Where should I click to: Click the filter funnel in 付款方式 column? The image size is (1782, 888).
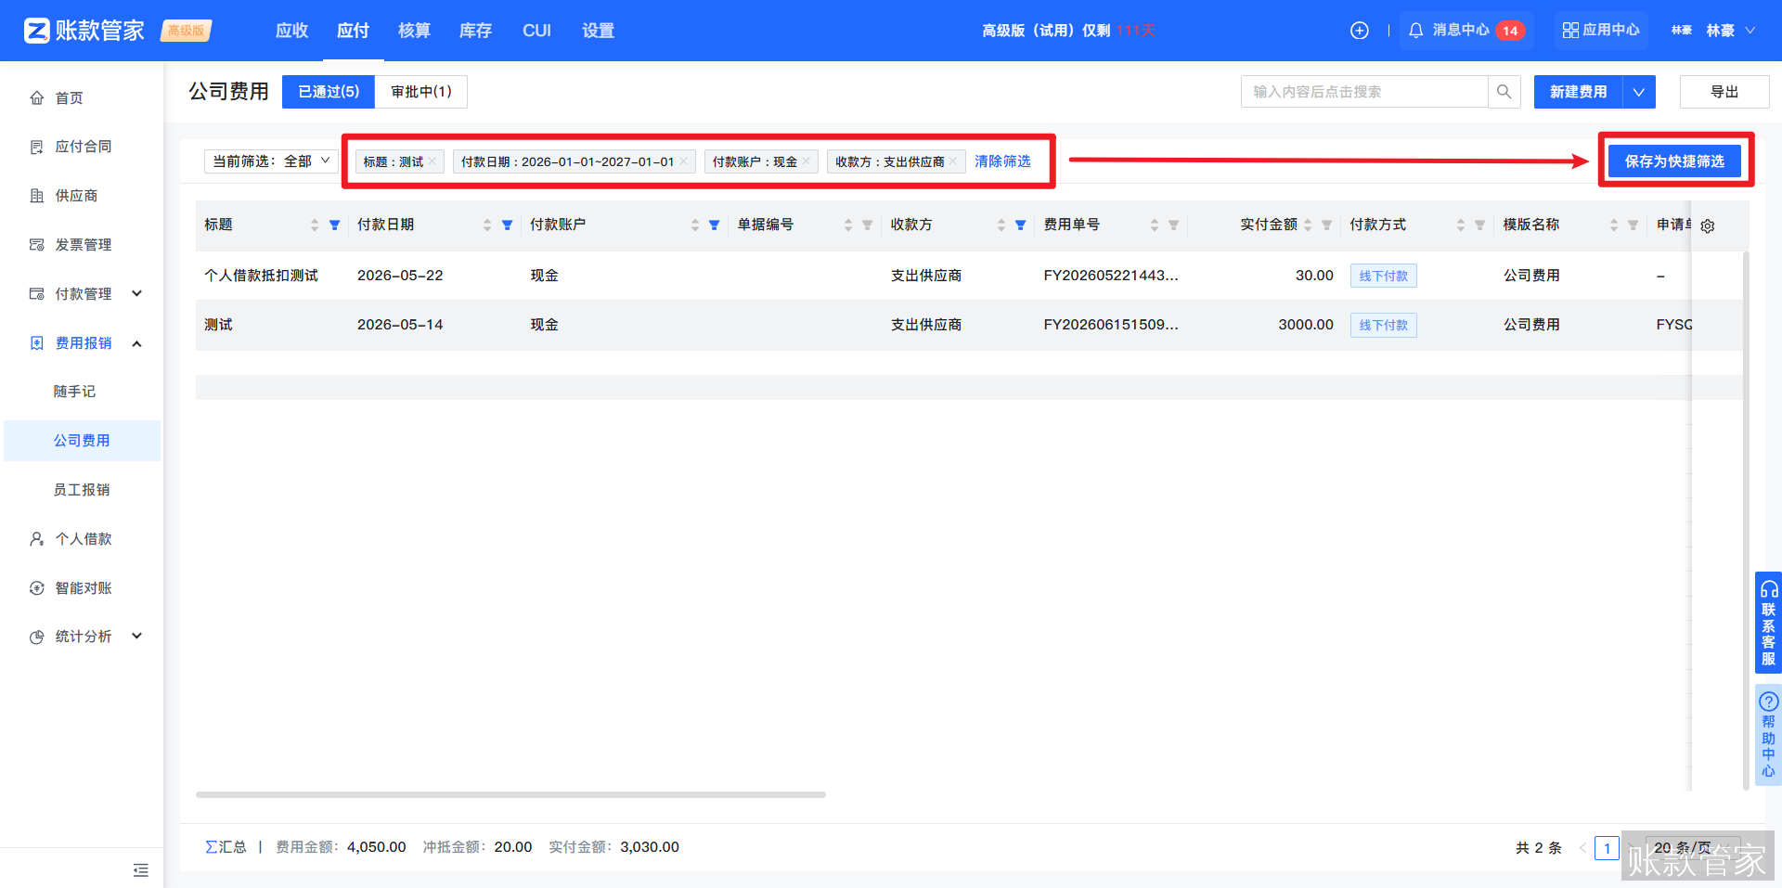point(1479,225)
